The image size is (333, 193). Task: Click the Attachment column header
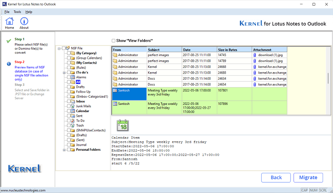[270, 49]
